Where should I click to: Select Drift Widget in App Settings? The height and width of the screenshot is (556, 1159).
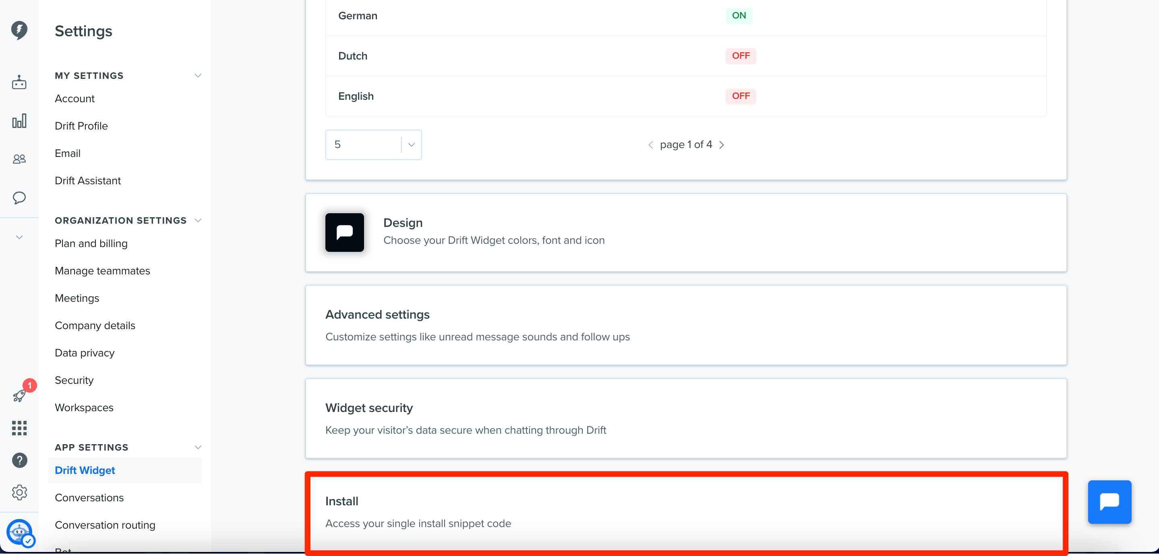(x=85, y=470)
